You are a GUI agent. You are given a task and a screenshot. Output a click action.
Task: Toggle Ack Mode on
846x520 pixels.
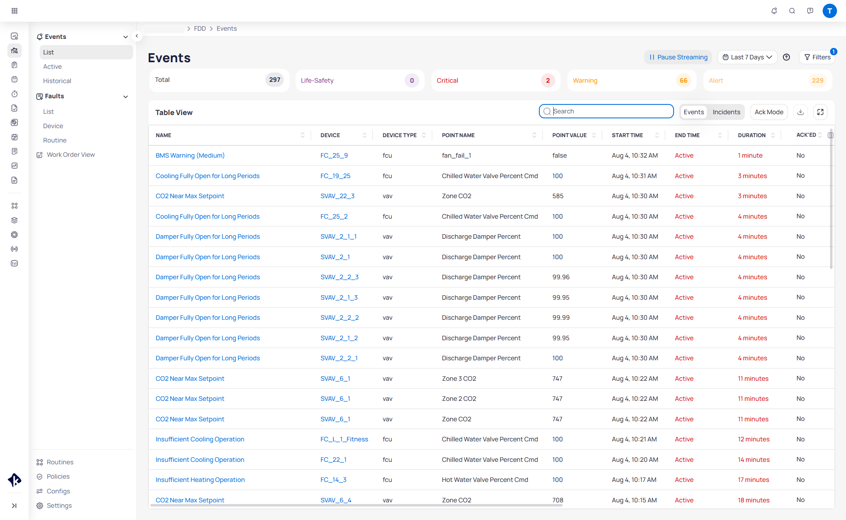point(769,112)
